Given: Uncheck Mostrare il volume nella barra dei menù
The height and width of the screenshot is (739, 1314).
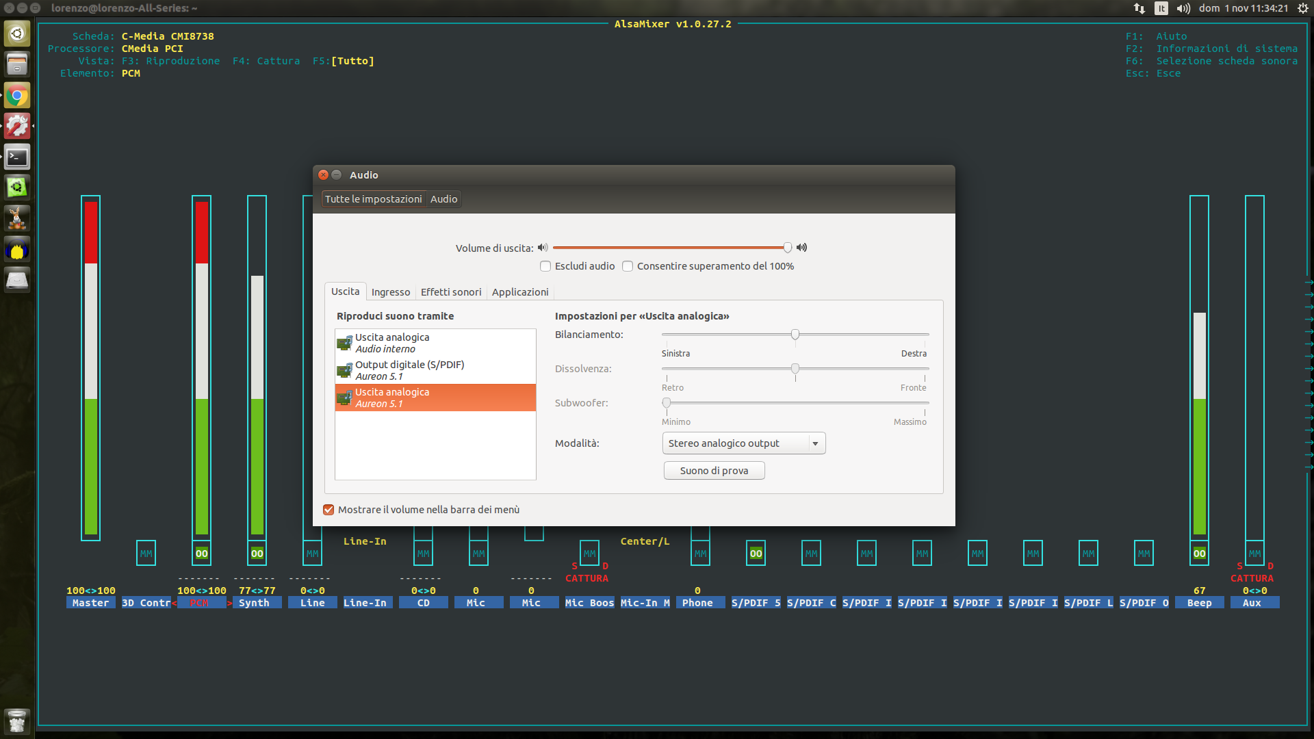Looking at the screenshot, I should tap(328, 510).
